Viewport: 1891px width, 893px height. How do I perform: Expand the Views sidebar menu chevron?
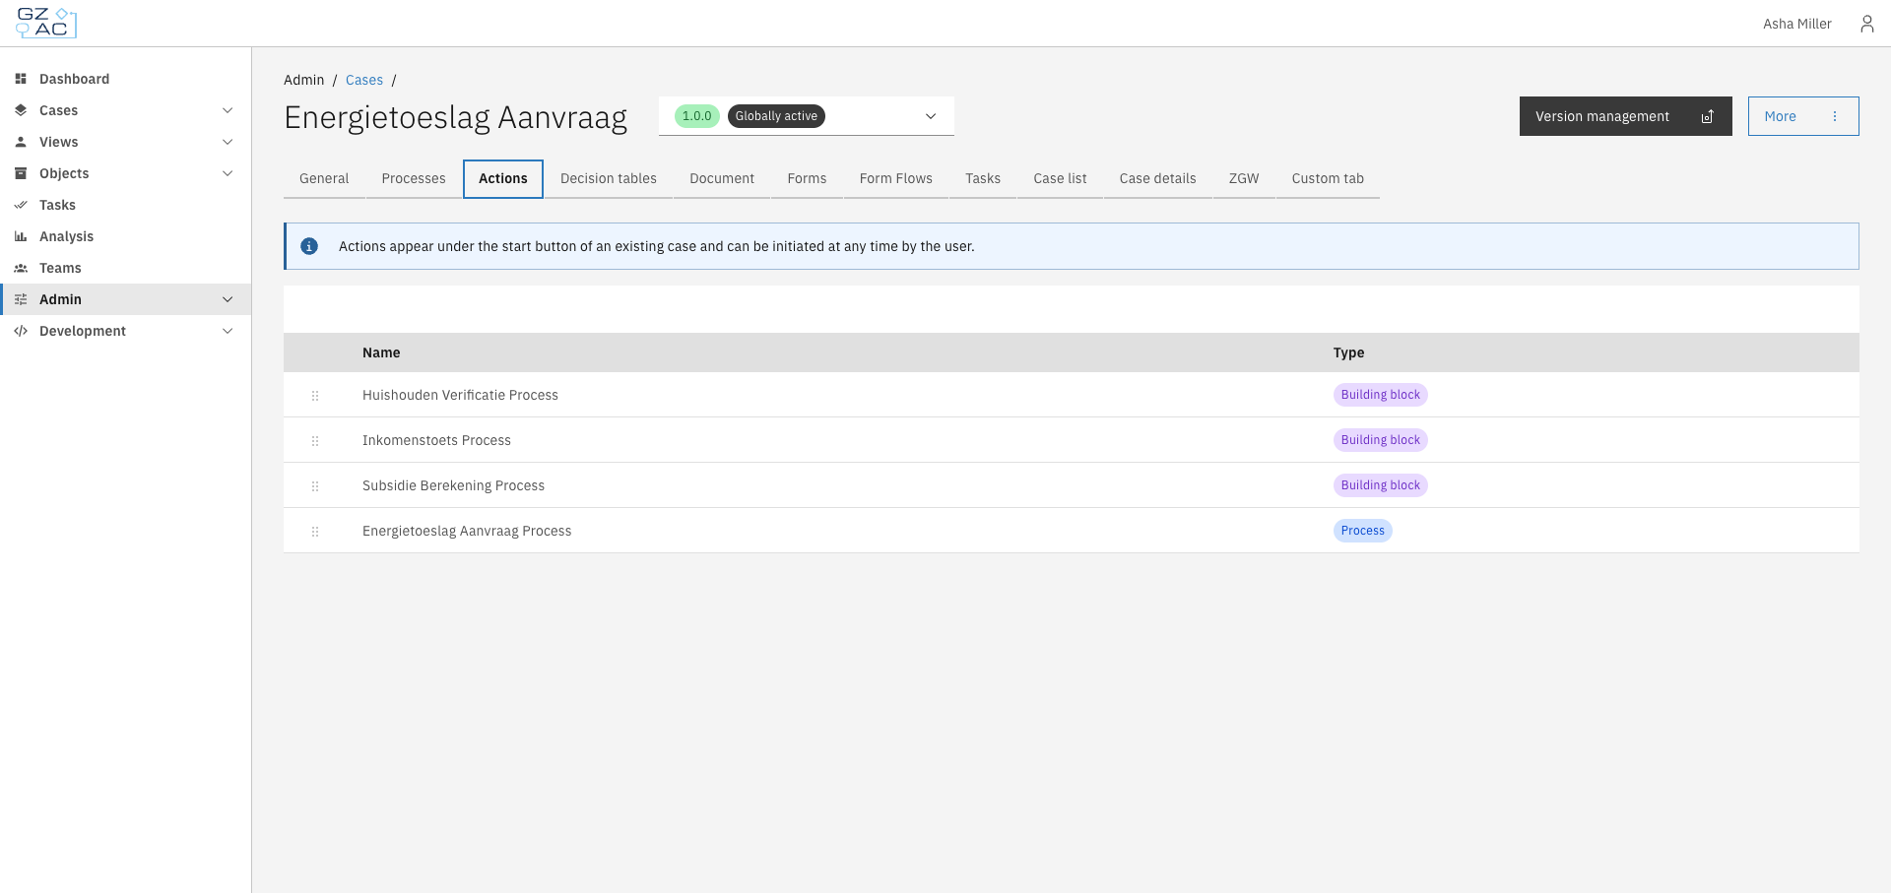point(228,142)
